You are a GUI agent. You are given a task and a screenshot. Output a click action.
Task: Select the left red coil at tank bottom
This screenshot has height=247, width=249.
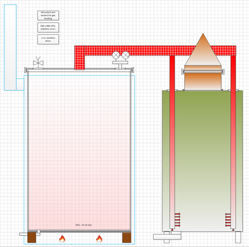(x=177, y=220)
